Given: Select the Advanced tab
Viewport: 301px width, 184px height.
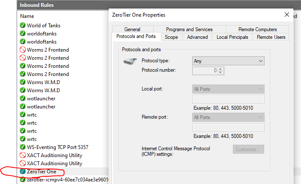Looking at the screenshot, I should [x=197, y=37].
